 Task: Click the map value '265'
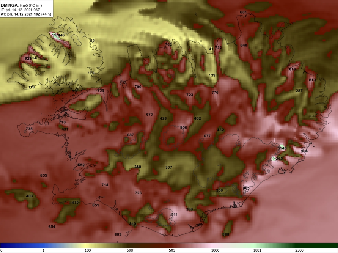point(279,159)
